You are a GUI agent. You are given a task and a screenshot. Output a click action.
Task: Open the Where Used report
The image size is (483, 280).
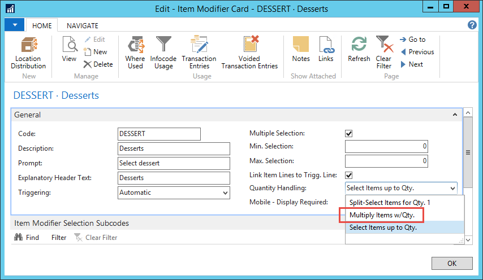pyautogui.click(x=135, y=45)
